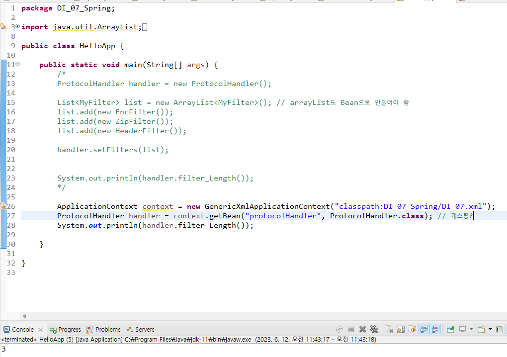Remove the launch with the single X icon
The height and width of the screenshot is (357, 507).
[362, 329]
